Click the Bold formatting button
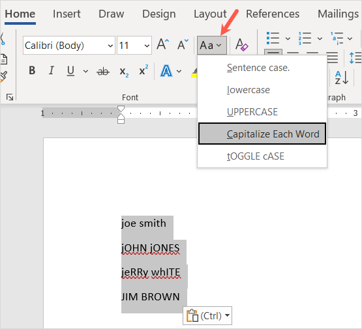The width and height of the screenshot is (362, 329). 32,70
